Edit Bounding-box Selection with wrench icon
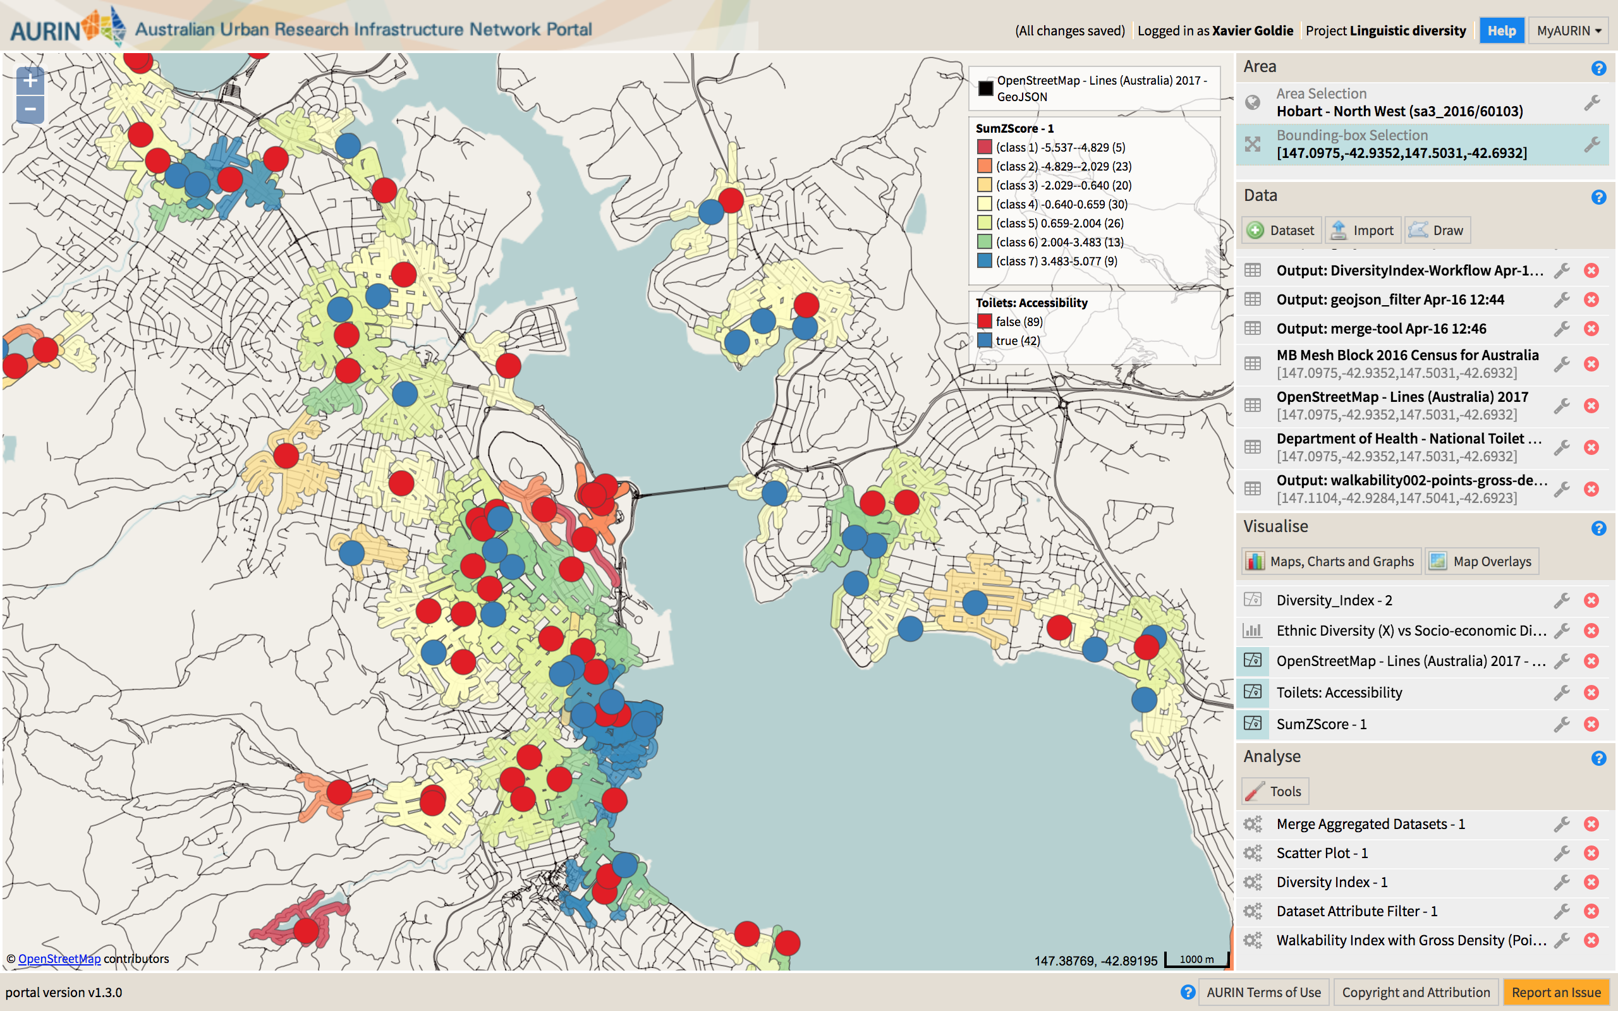 pos(1592,145)
